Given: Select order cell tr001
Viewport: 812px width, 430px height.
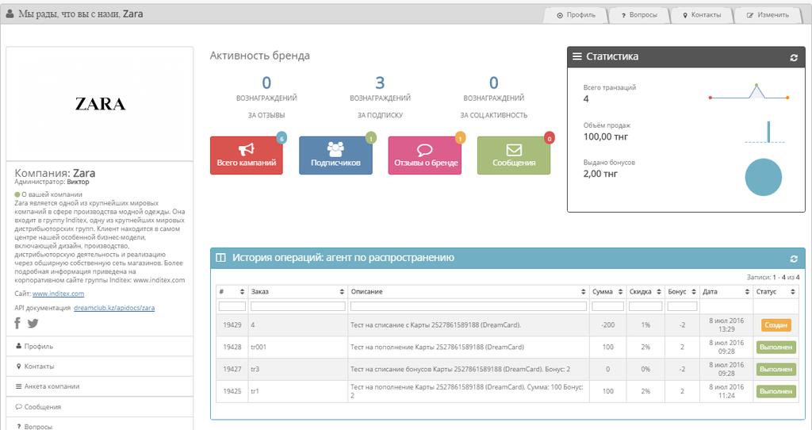Looking at the screenshot, I should click(298, 347).
